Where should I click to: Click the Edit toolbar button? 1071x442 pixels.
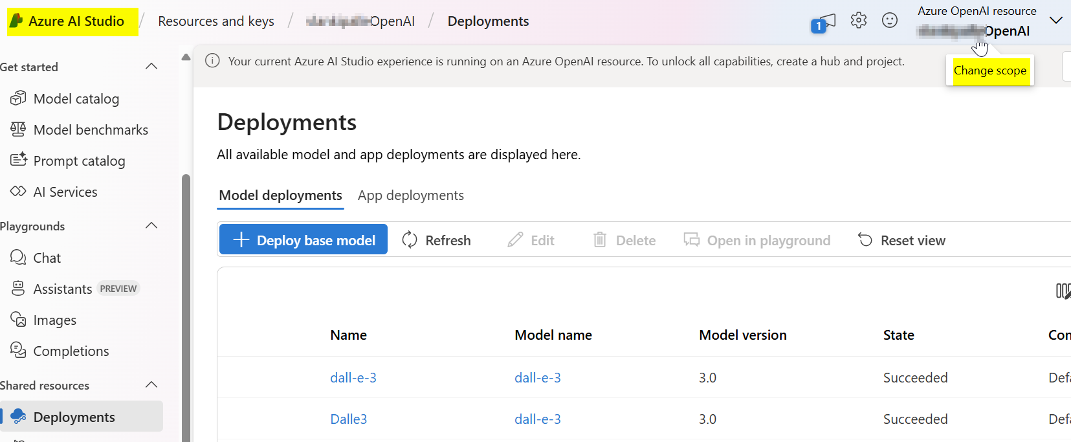click(x=531, y=240)
